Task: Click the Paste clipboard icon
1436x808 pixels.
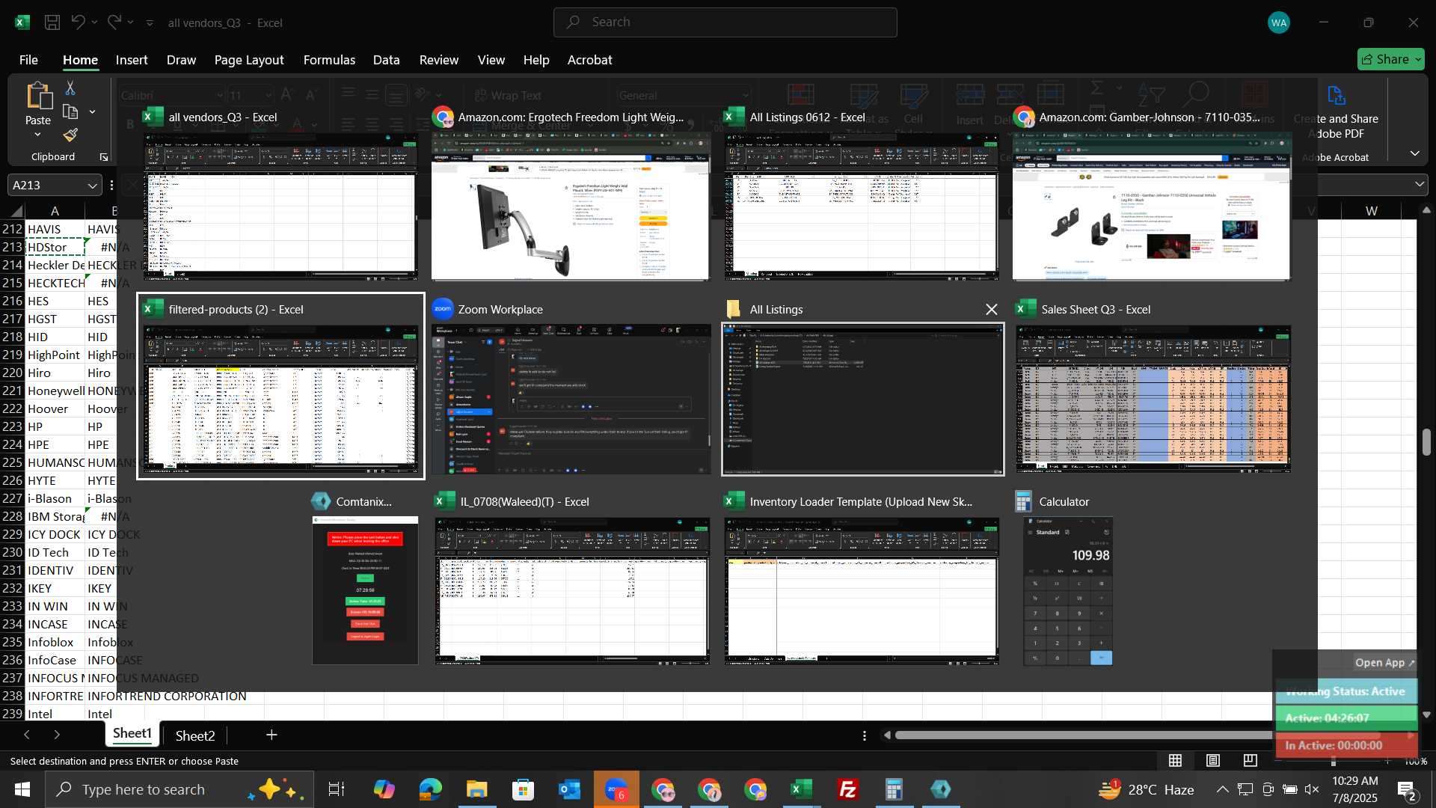Action: (x=38, y=97)
